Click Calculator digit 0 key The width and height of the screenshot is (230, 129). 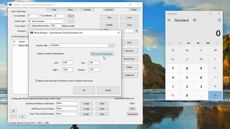pos(187,95)
